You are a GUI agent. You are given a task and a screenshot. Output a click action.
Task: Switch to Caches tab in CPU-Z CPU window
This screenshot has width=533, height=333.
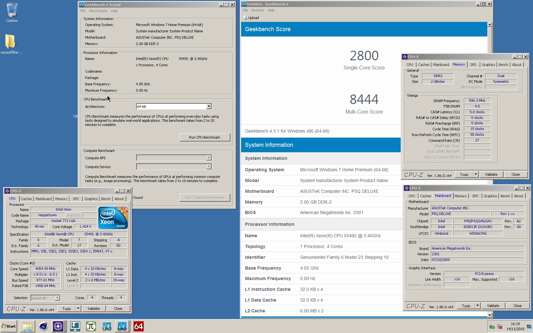tap(26, 199)
